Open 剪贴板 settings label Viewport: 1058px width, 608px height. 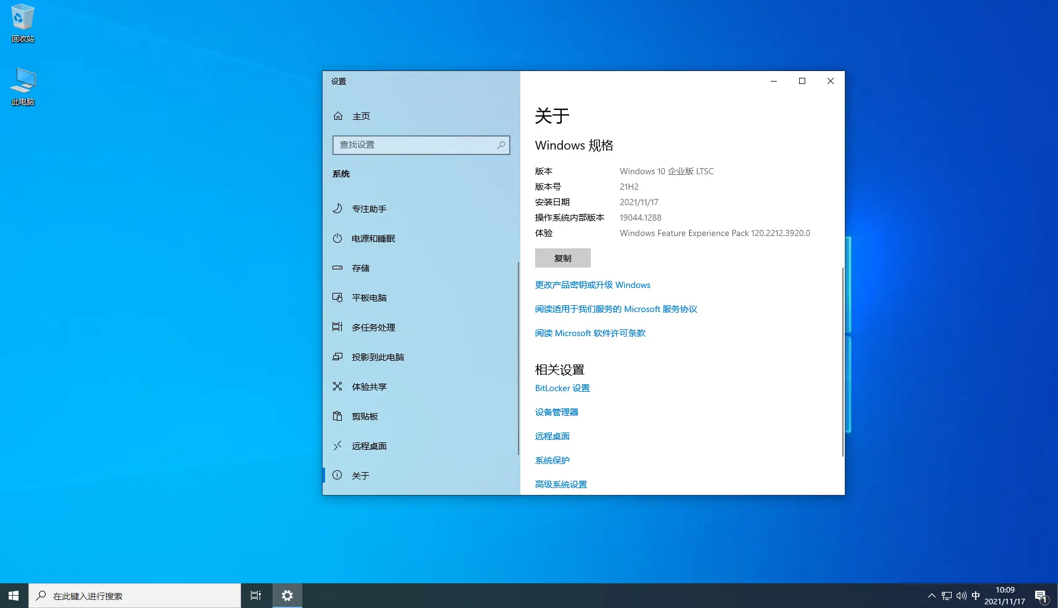(365, 416)
